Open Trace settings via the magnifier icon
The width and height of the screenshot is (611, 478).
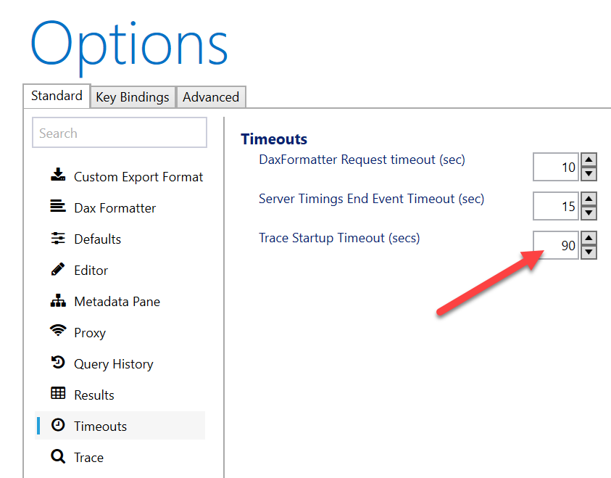59,457
